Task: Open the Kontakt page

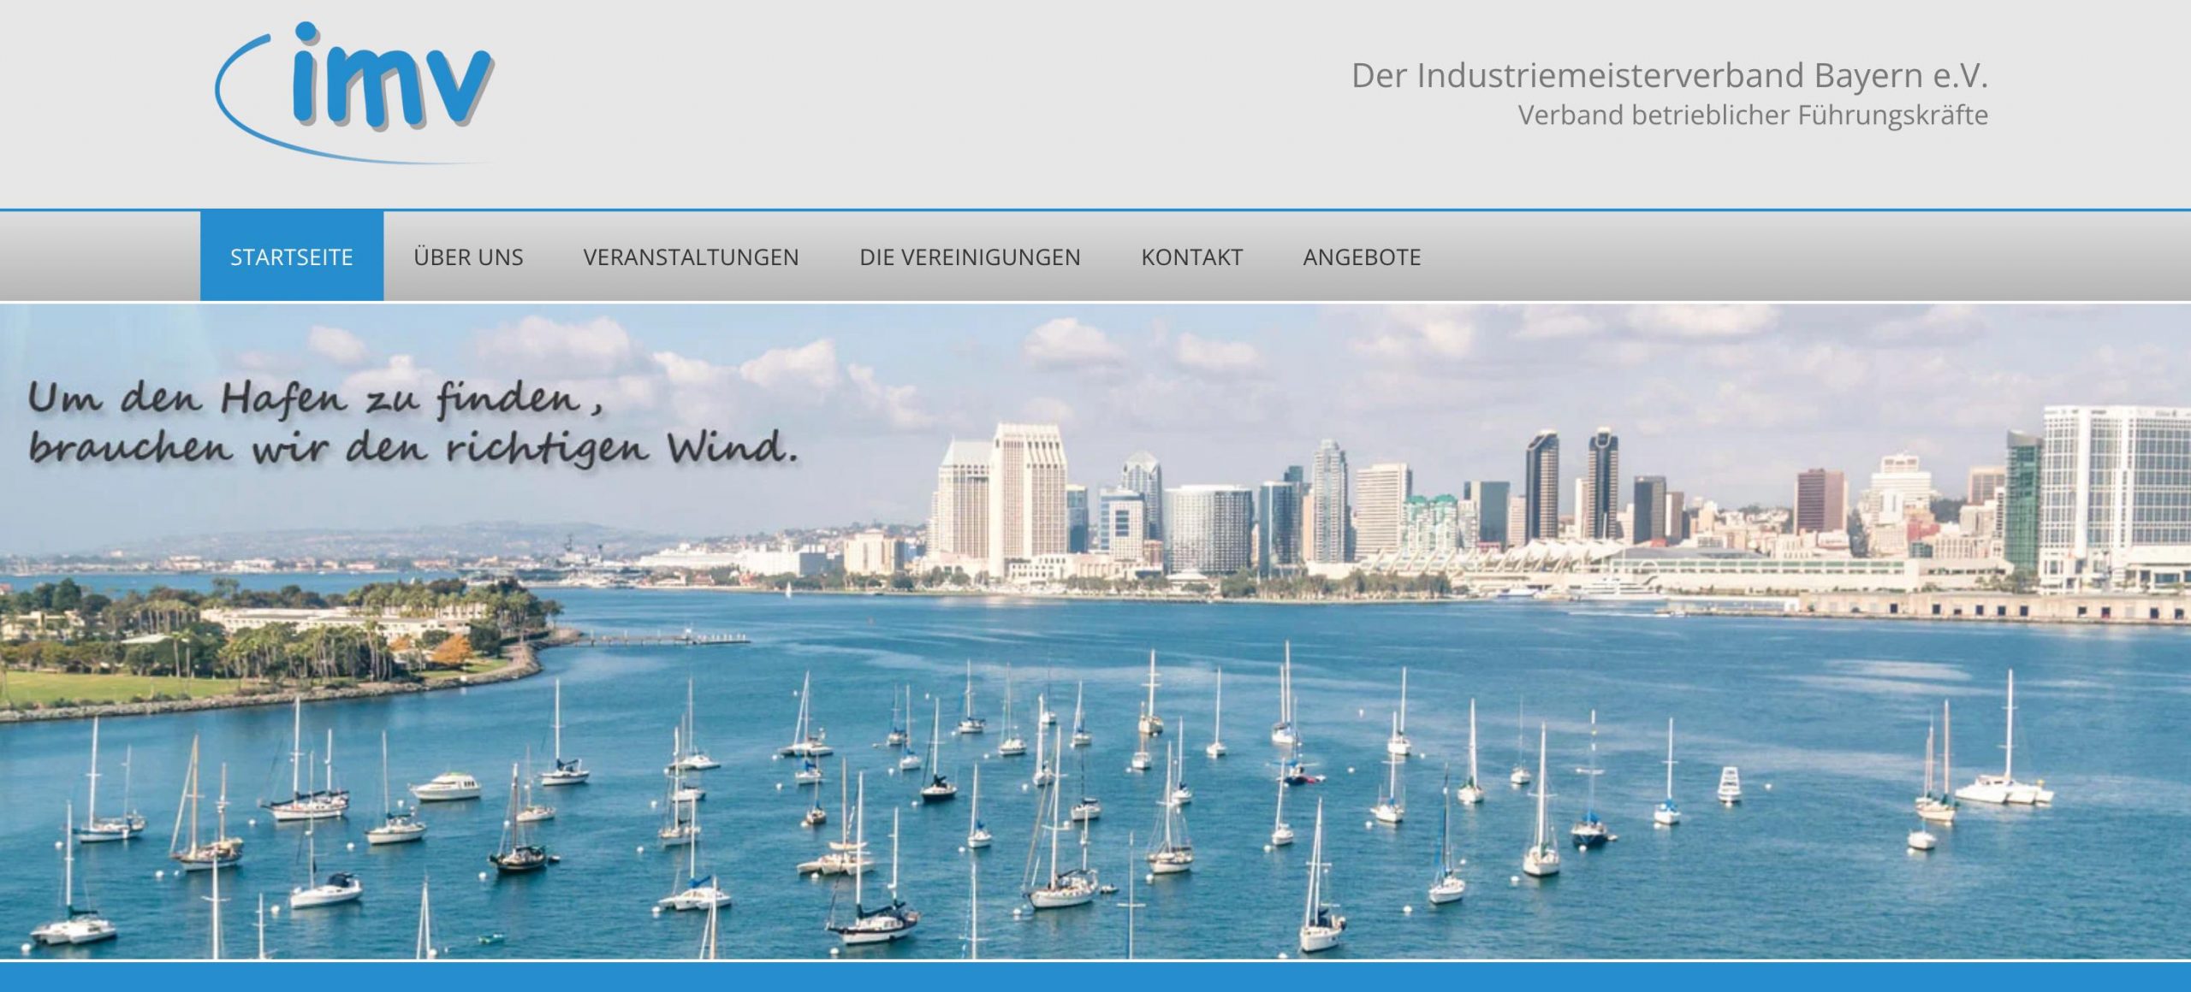Action: click(1191, 257)
